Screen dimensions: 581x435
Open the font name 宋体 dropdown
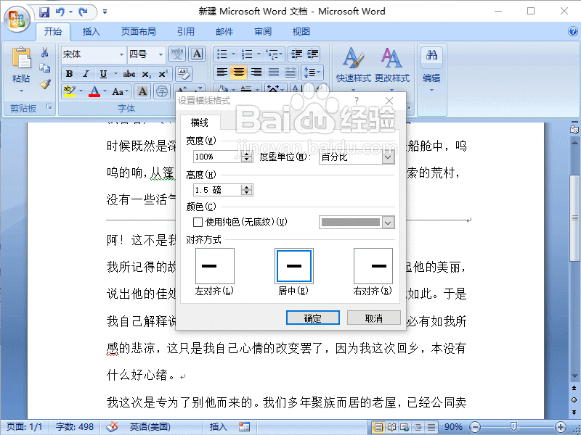pos(121,55)
